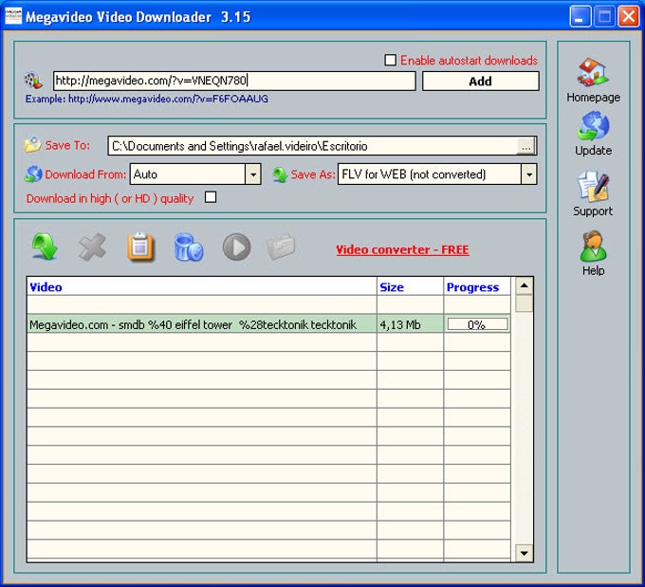
Task: Open the Help person icon
Action: (x=593, y=246)
